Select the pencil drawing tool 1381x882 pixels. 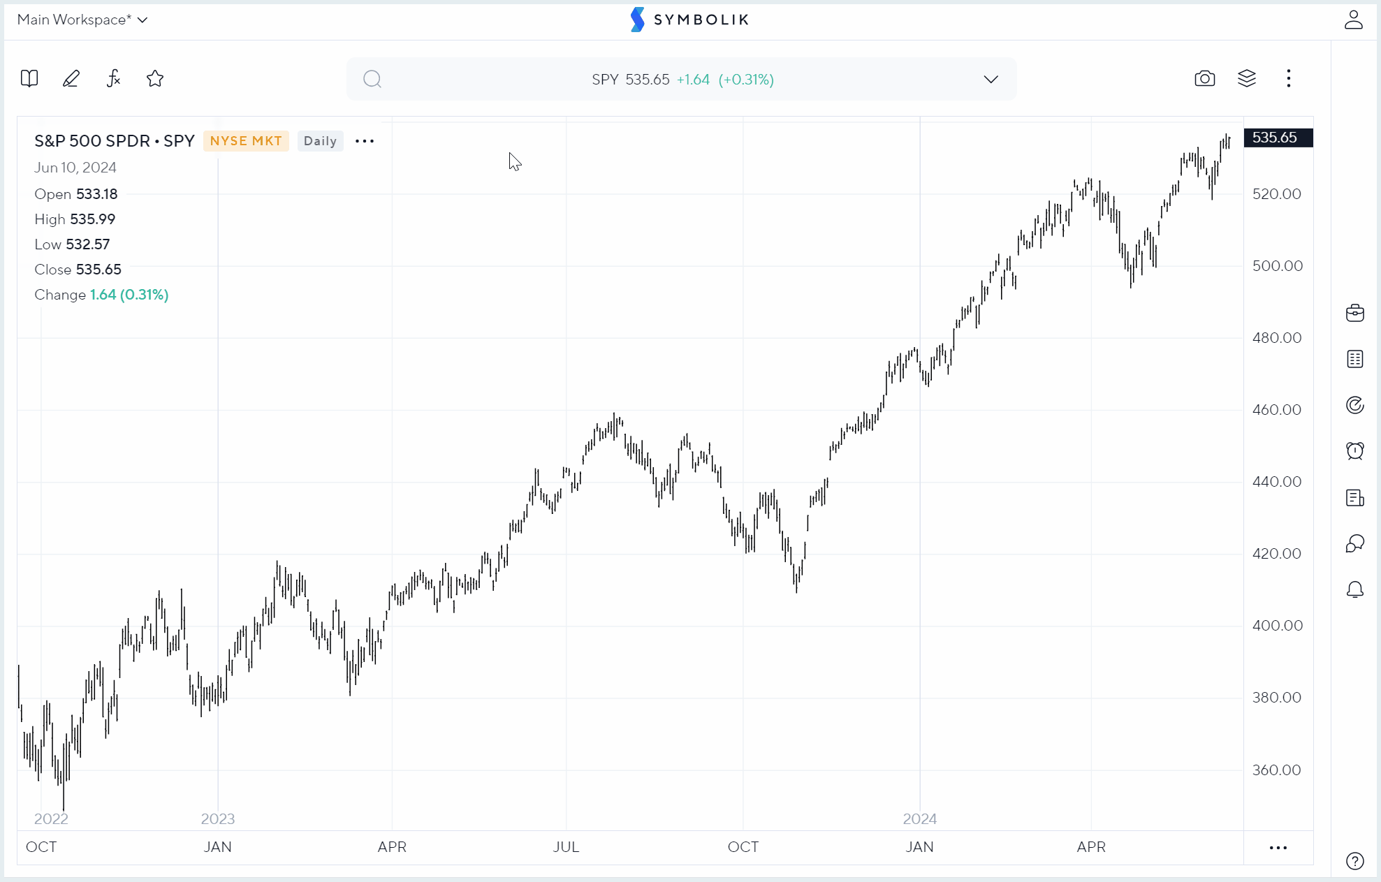71,78
